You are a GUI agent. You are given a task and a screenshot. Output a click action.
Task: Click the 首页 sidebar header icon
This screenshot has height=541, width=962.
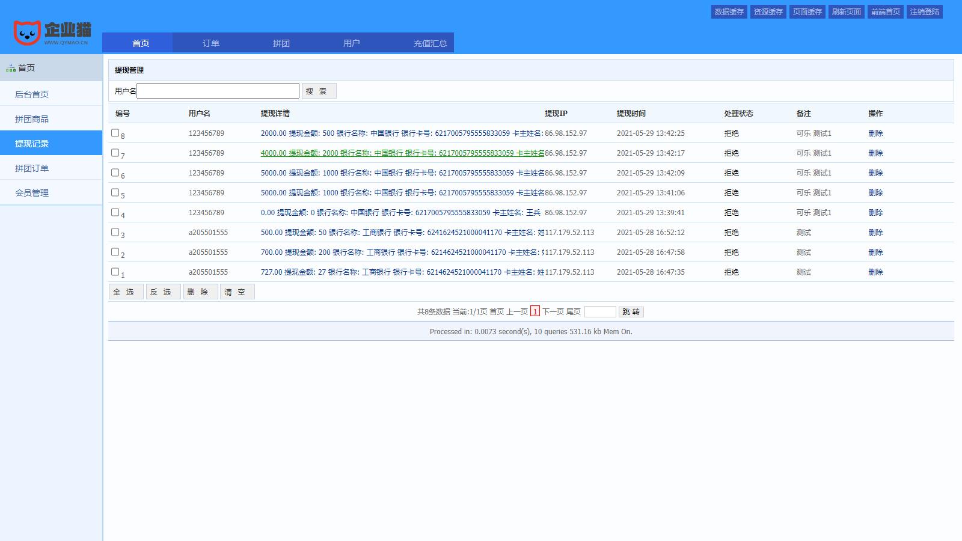click(x=11, y=69)
